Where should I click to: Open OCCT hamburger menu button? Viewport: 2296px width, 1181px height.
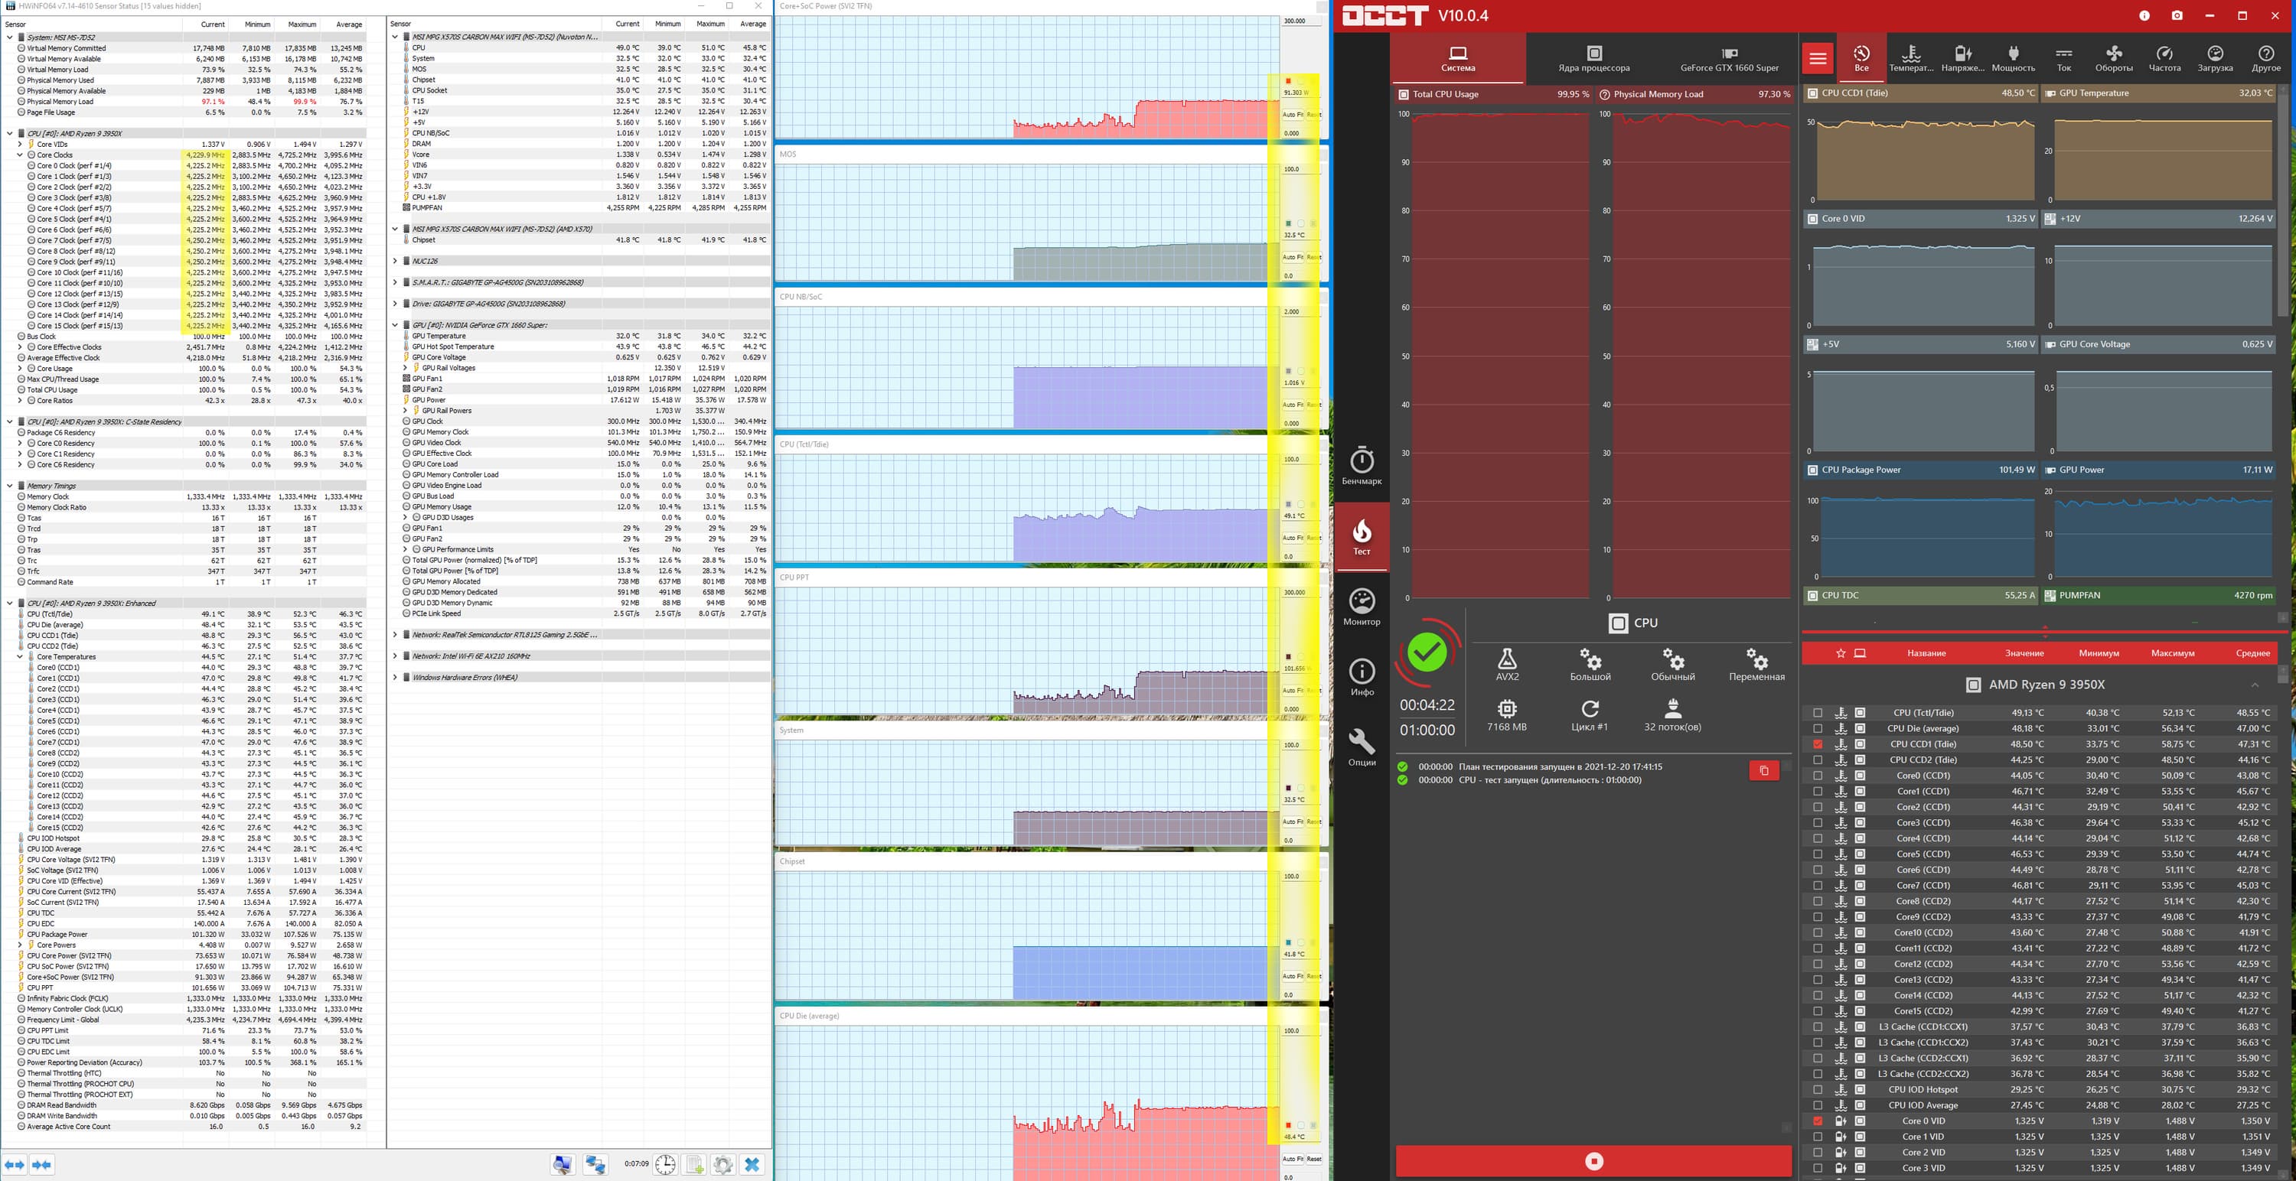coord(1818,59)
